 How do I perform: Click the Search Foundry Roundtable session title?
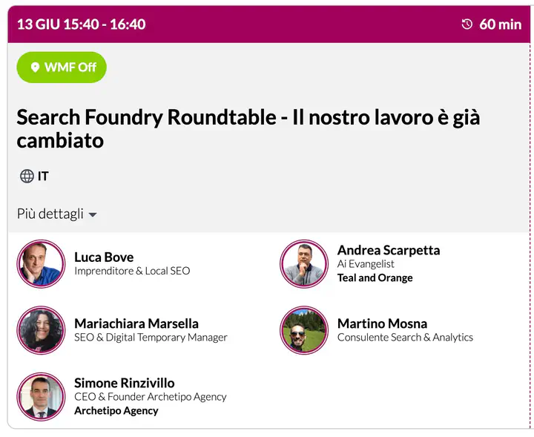click(248, 128)
